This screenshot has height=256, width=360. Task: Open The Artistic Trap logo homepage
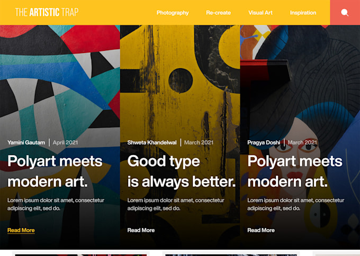coord(47,12)
